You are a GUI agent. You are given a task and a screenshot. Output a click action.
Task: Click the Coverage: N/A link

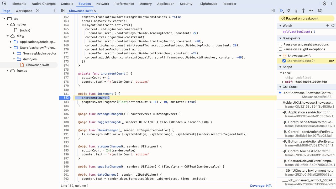pyautogui.click(x=261, y=186)
